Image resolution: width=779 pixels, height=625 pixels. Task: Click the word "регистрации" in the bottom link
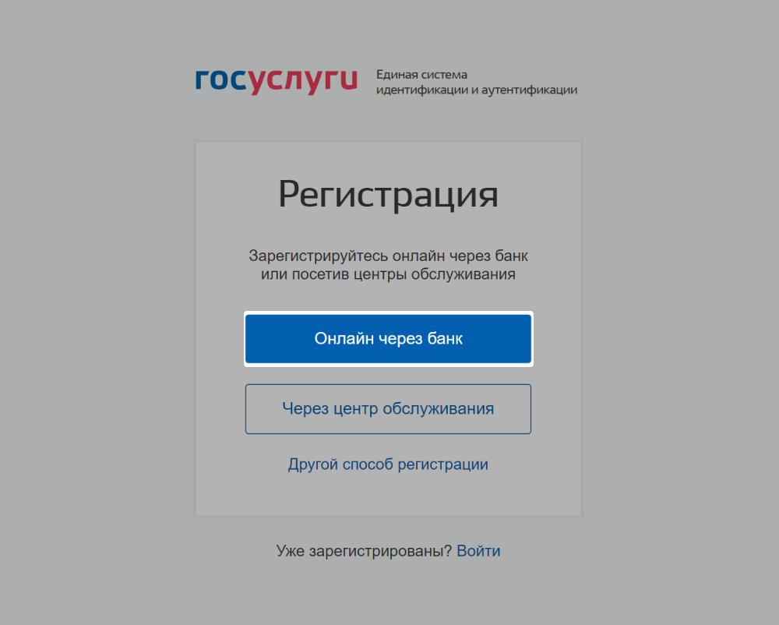(443, 464)
